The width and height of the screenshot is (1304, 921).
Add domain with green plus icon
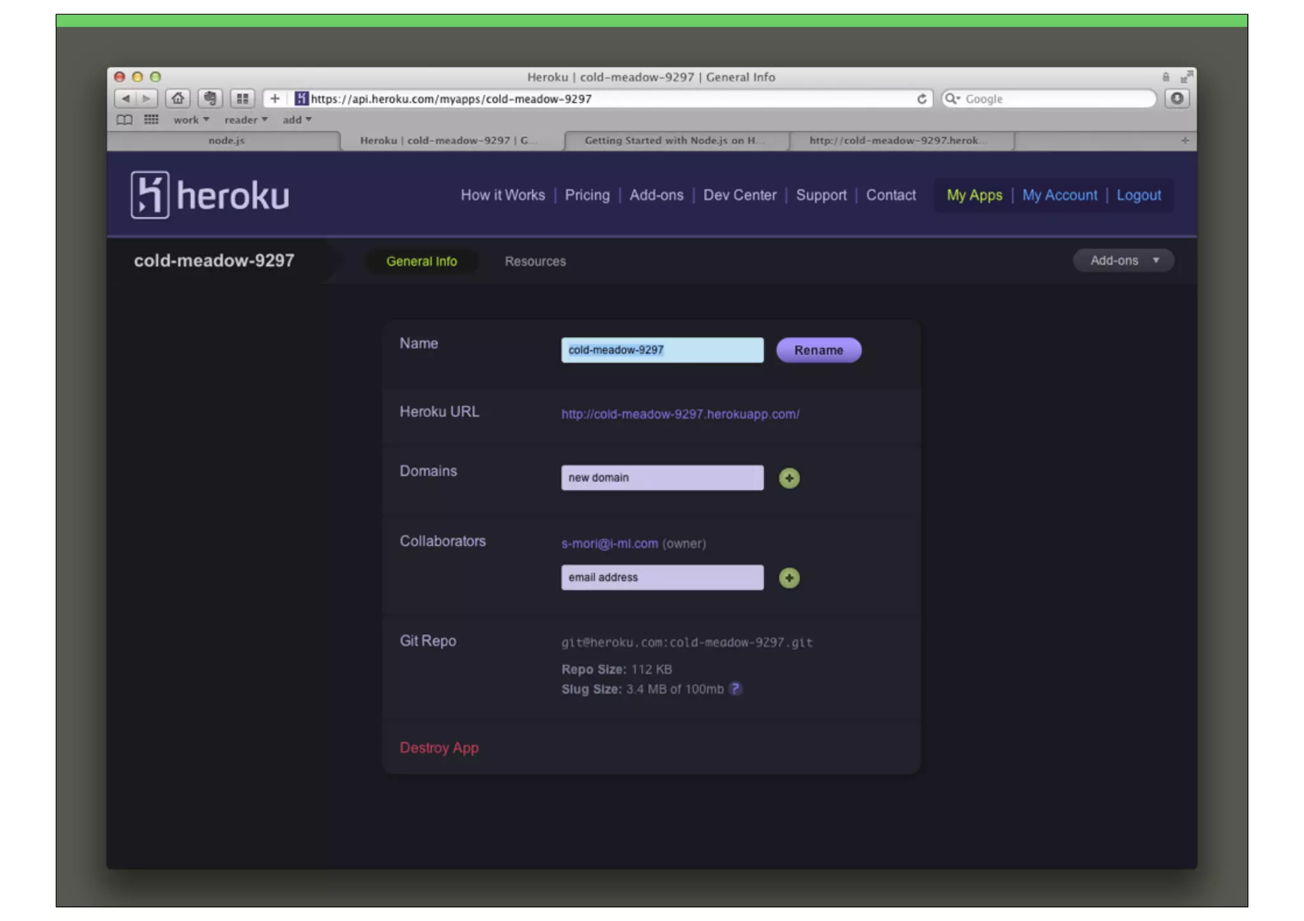(789, 478)
